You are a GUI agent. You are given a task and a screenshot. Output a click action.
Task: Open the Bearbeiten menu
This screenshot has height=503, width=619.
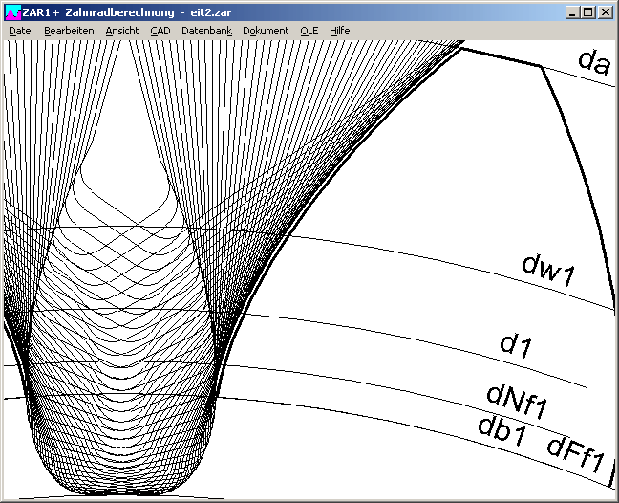pos(69,31)
